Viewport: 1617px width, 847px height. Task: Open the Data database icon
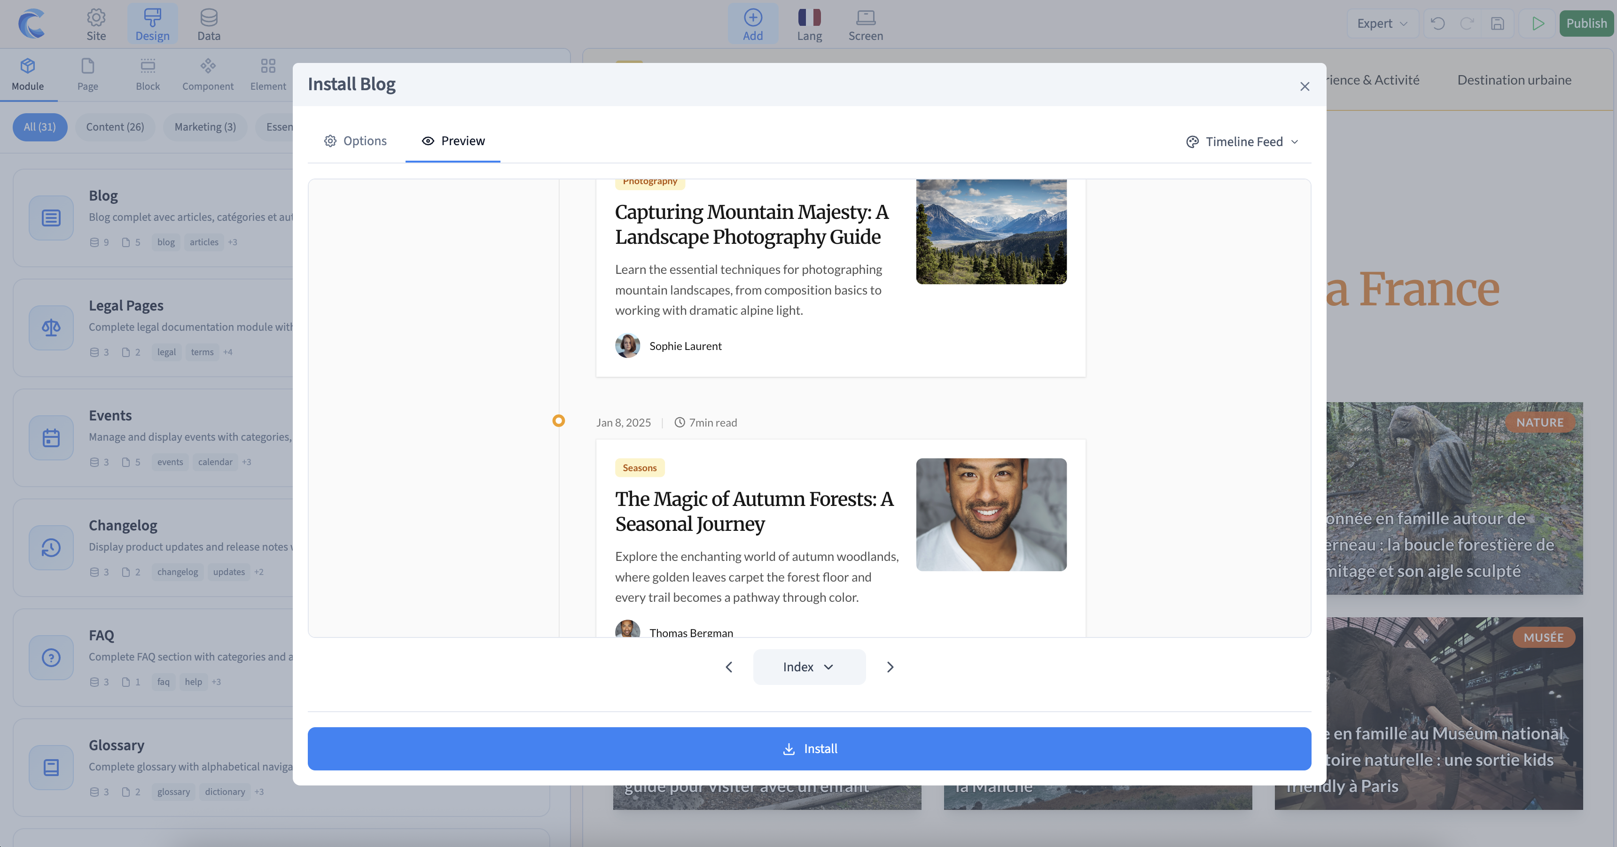click(x=208, y=17)
